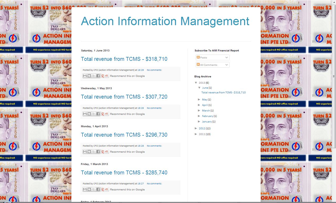The image size is (336, 203).
Task: Click No comments link on the $307,720 post
Action: (154, 108)
